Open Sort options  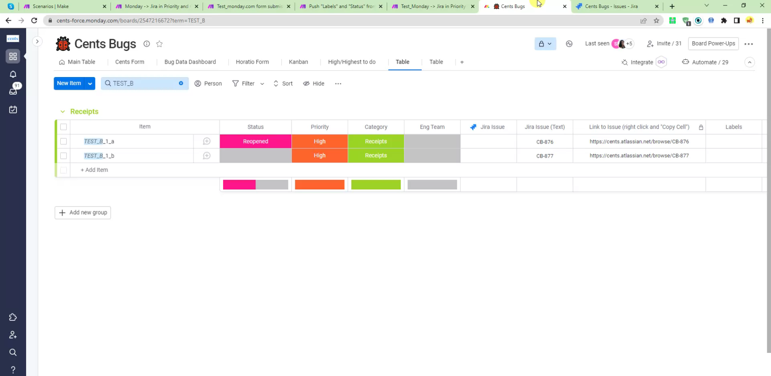[x=283, y=83]
